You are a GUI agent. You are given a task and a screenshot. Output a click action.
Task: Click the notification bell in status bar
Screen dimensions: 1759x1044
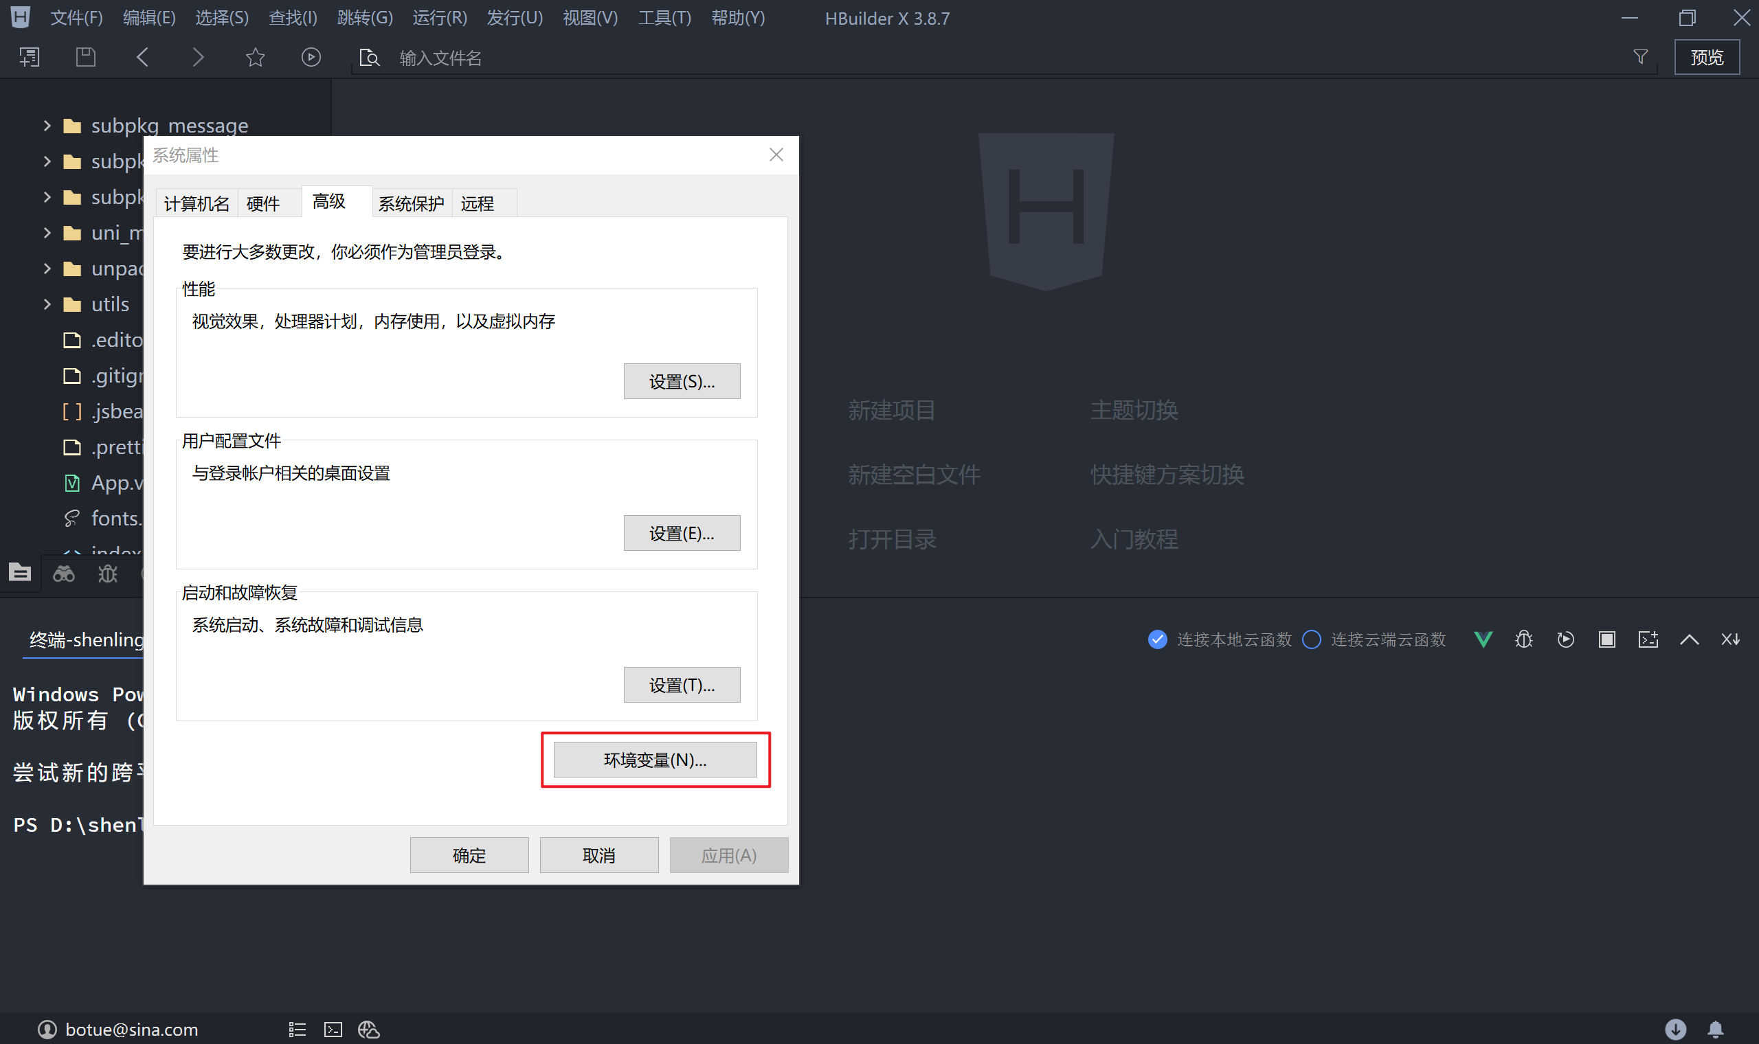1716,1029
